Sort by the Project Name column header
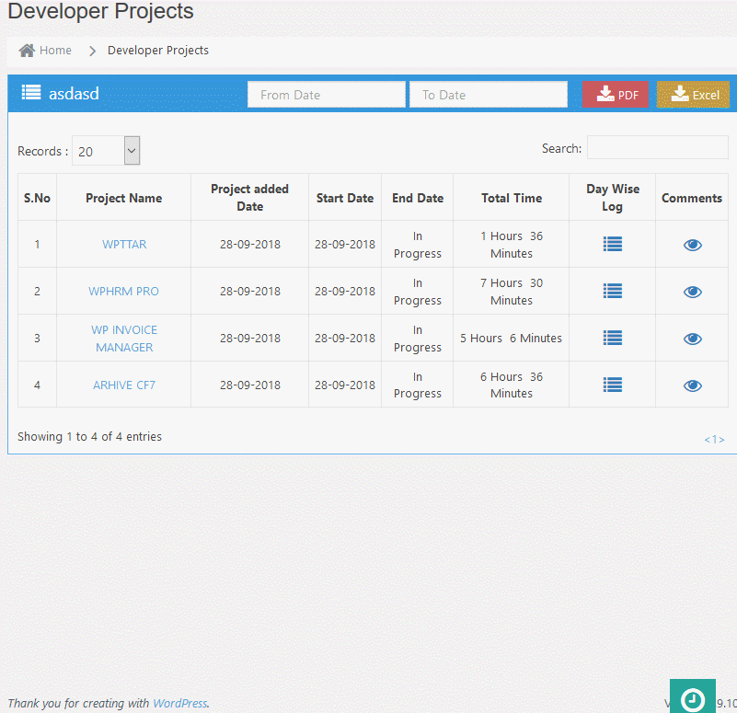737x713 pixels. (123, 197)
